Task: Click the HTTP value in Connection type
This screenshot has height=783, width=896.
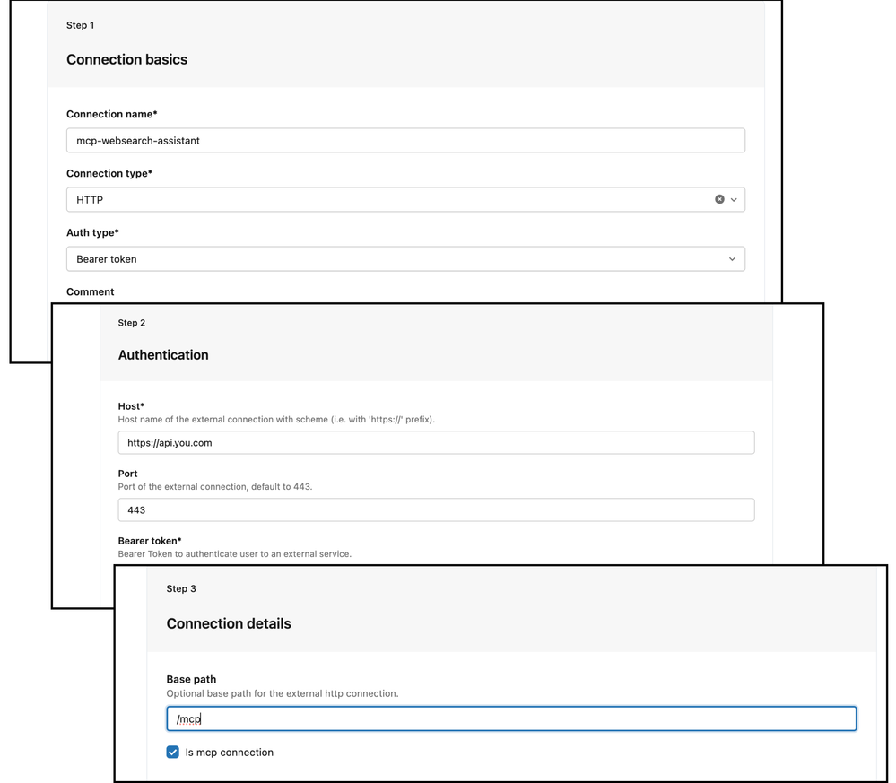Action: (90, 200)
